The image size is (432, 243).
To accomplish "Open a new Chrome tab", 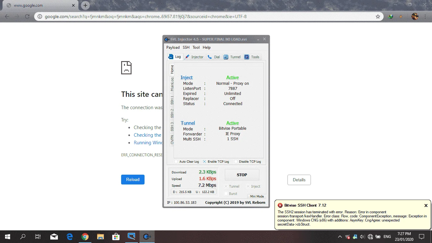I will pyautogui.click(x=85, y=5).
